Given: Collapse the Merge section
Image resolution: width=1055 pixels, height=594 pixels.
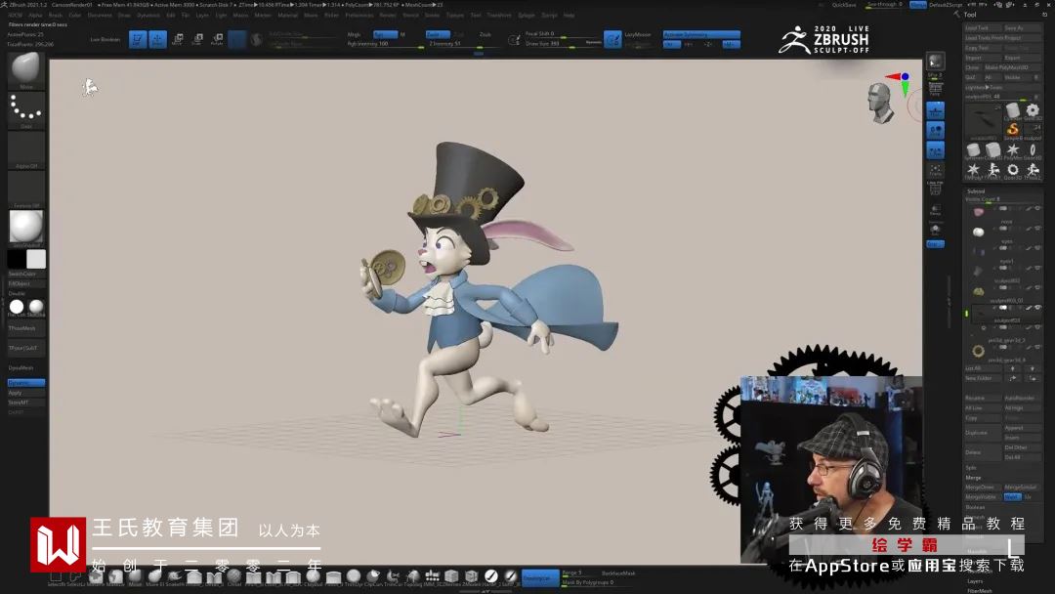Looking at the screenshot, I should click(973, 477).
